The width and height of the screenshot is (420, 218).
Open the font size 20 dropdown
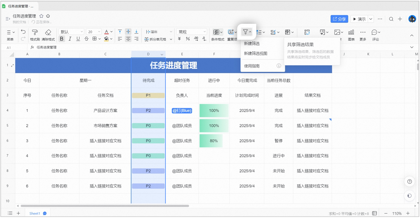(x=93, y=32)
